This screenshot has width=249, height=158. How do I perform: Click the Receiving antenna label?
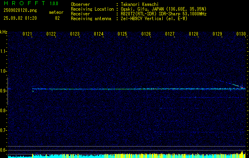point(91,19)
